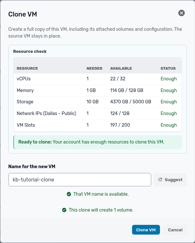
Task: Click the STATUS column header
Action: click(x=168, y=68)
